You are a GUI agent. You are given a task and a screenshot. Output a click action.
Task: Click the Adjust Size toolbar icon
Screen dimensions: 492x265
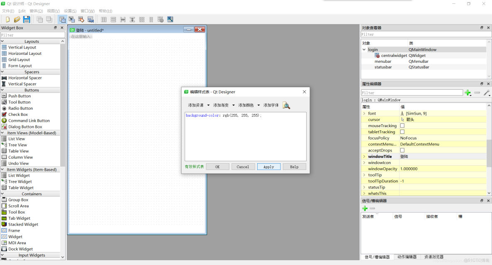pos(170,19)
